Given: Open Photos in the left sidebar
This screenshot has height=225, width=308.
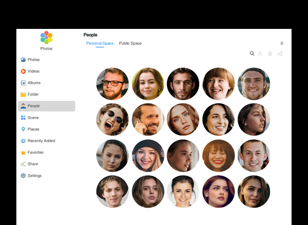Looking at the screenshot, I should pyautogui.click(x=33, y=60).
